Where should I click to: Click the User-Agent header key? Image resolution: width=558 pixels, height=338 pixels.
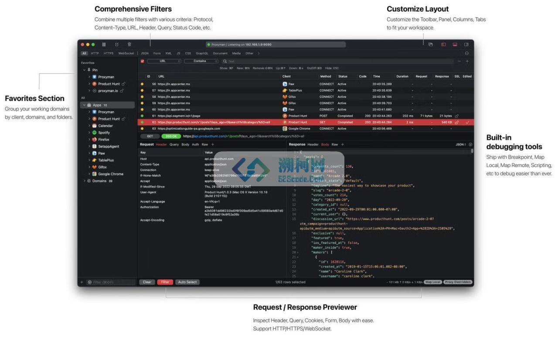[148, 192]
